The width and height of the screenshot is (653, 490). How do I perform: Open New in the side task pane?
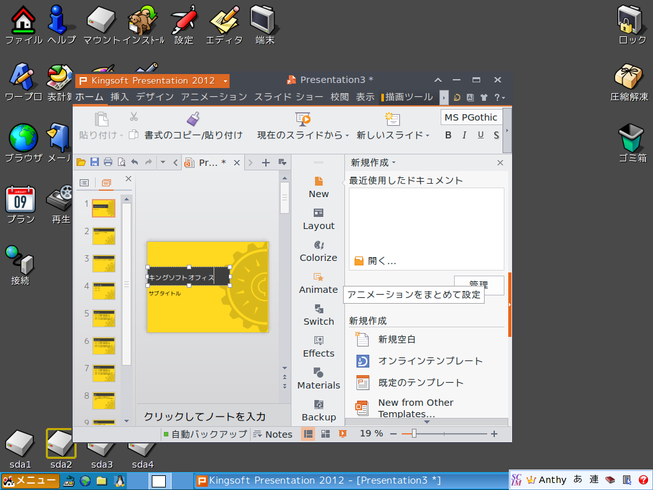tap(319, 188)
